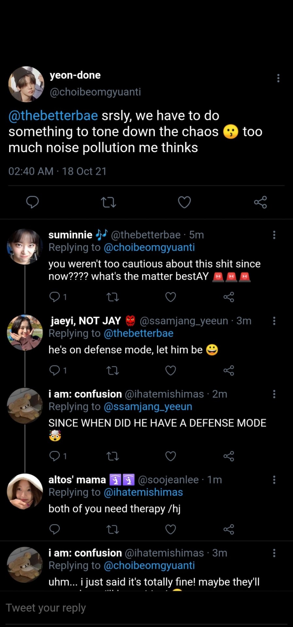Share the main yeon-done tweet

pos(260,202)
